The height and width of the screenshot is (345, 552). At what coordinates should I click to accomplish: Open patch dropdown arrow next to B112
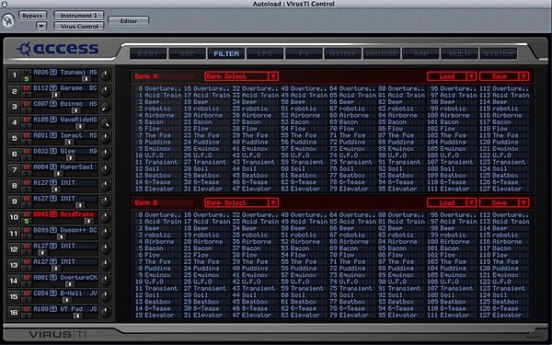53,88
